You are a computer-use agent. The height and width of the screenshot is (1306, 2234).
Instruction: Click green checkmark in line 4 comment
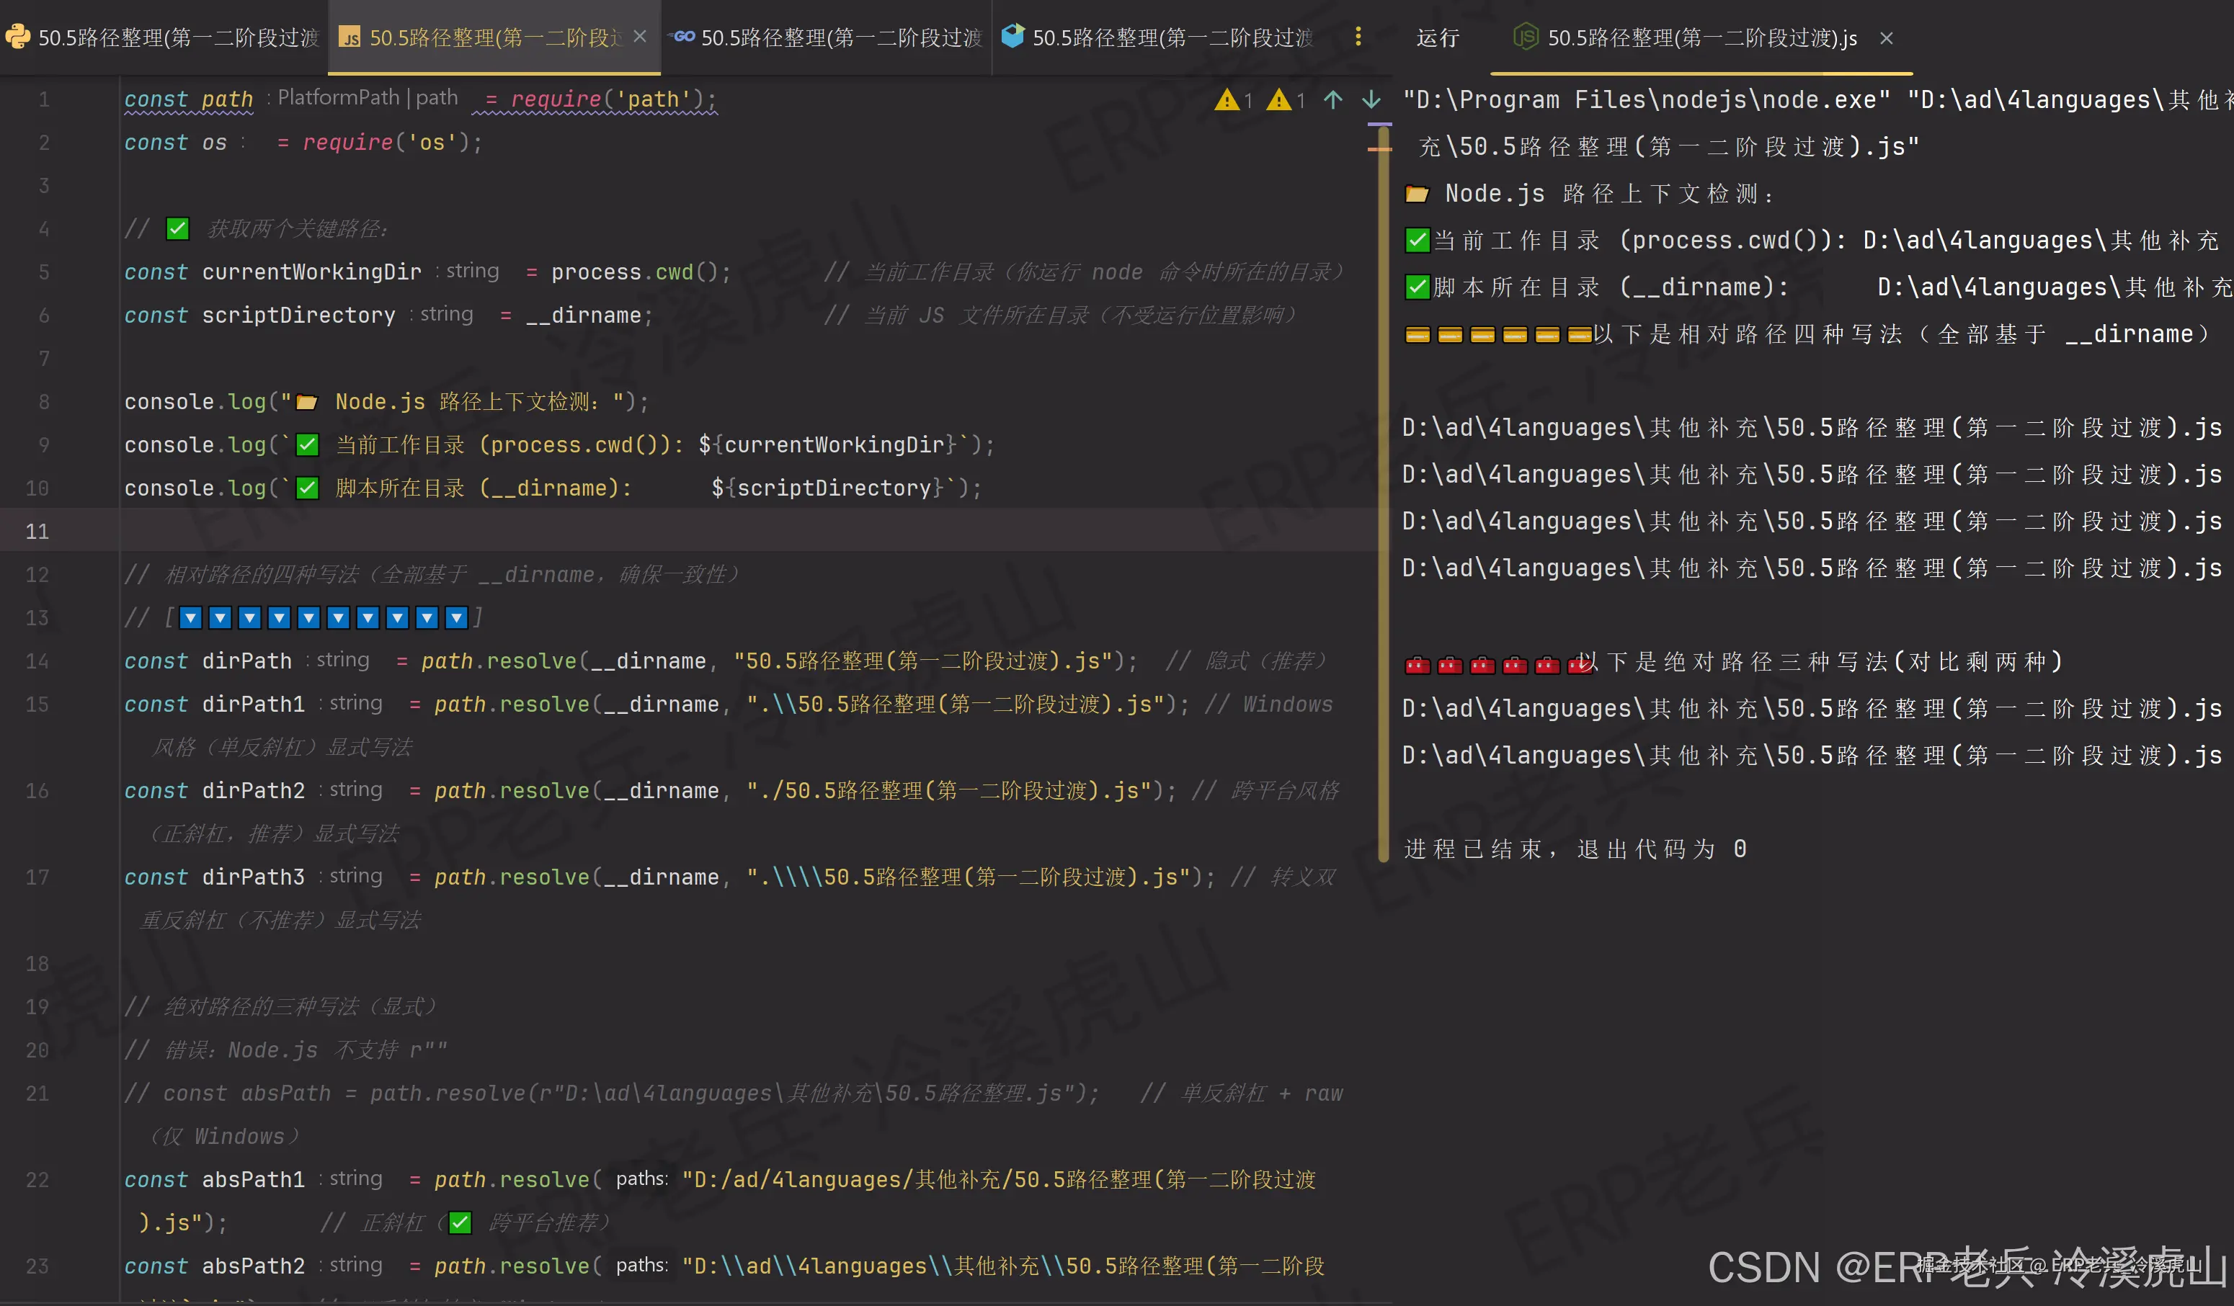tap(177, 228)
